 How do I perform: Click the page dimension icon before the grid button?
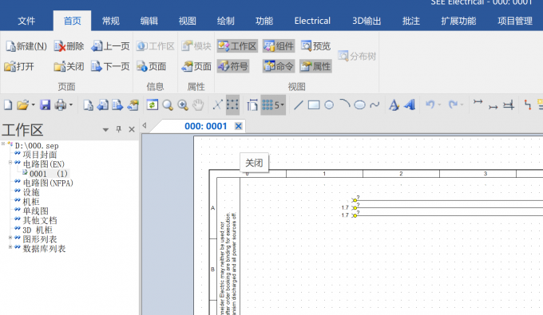click(x=252, y=104)
